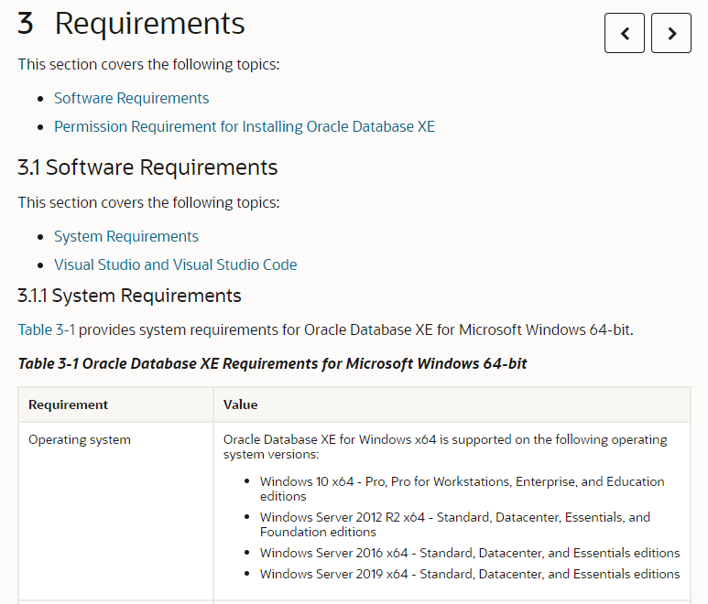Viewport: 708px width, 604px height.
Task: Open Visual Studio and Visual Studio Code link
Action: coord(176,264)
